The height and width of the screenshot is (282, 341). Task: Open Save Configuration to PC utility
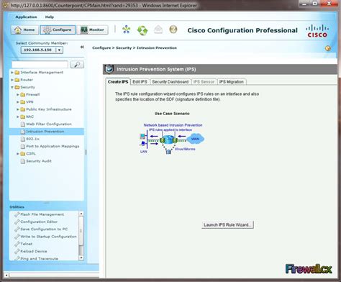pyautogui.click(x=44, y=229)
